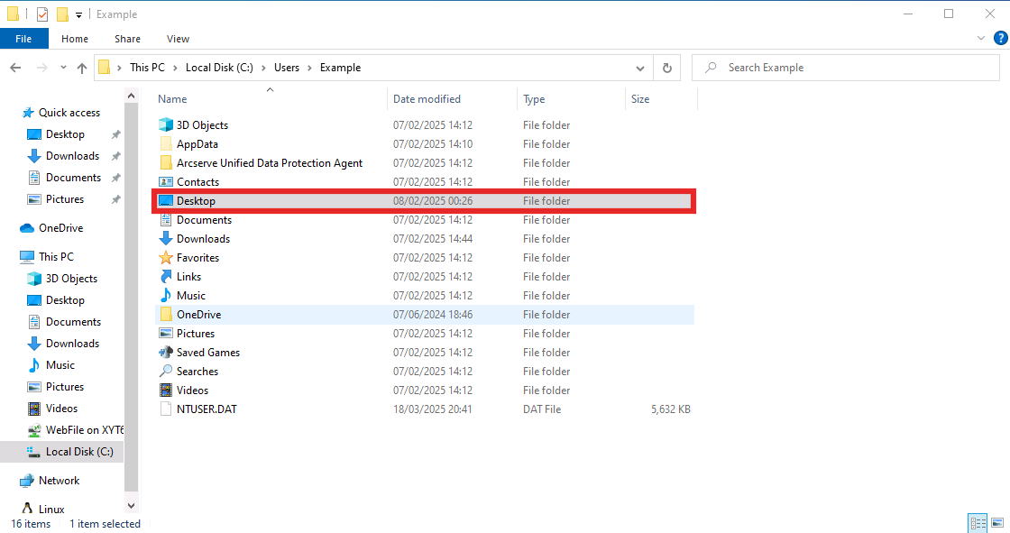Switch to the View ribbon tab
Image resolution: width=1010 pixels, height=533 pixels.
tap(178, 39)
